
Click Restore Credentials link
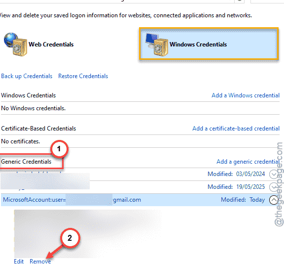point(83,76)
